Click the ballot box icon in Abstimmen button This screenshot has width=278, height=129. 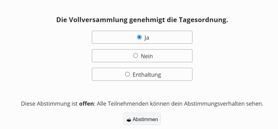click(129, 119)
